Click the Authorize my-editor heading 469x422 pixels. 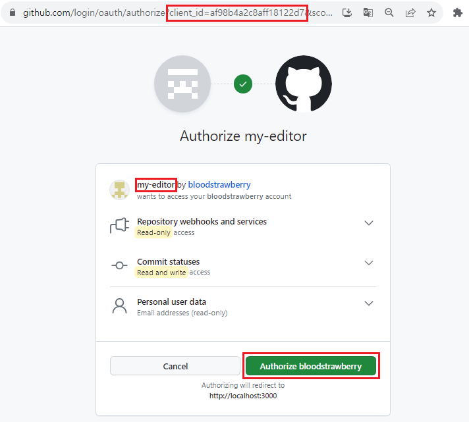(x=243, y=136)
